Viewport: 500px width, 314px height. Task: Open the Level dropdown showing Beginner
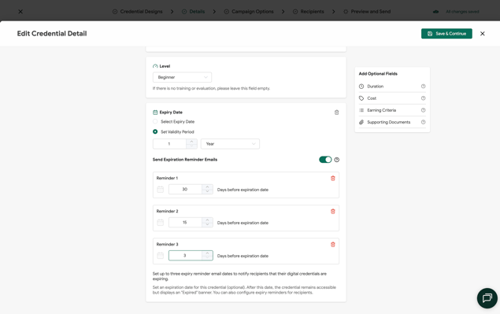point(182,77)
